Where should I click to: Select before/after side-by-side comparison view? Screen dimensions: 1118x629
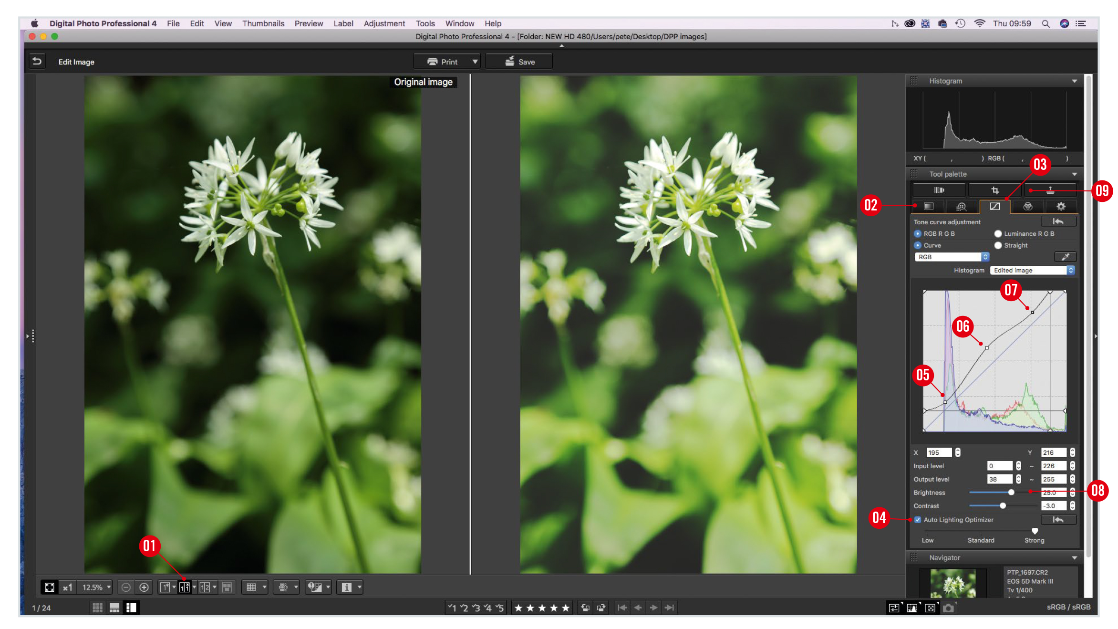(x=185, y=587)
